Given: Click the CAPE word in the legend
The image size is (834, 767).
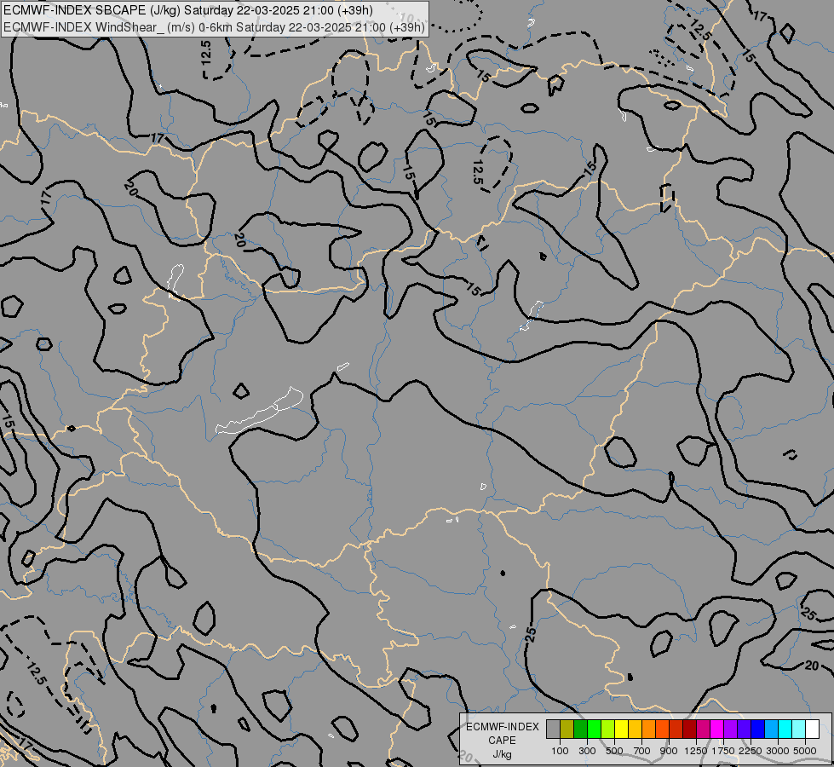Looking at the screenshot, I should coord(502,741).
